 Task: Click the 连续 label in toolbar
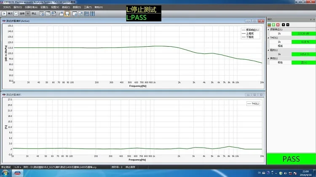[x=22, y=13]
